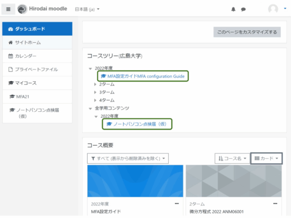Viewport: 291px width, 218px height.
Task: Open カレンダー in the sidebar
Action: [x=37, y=56]
